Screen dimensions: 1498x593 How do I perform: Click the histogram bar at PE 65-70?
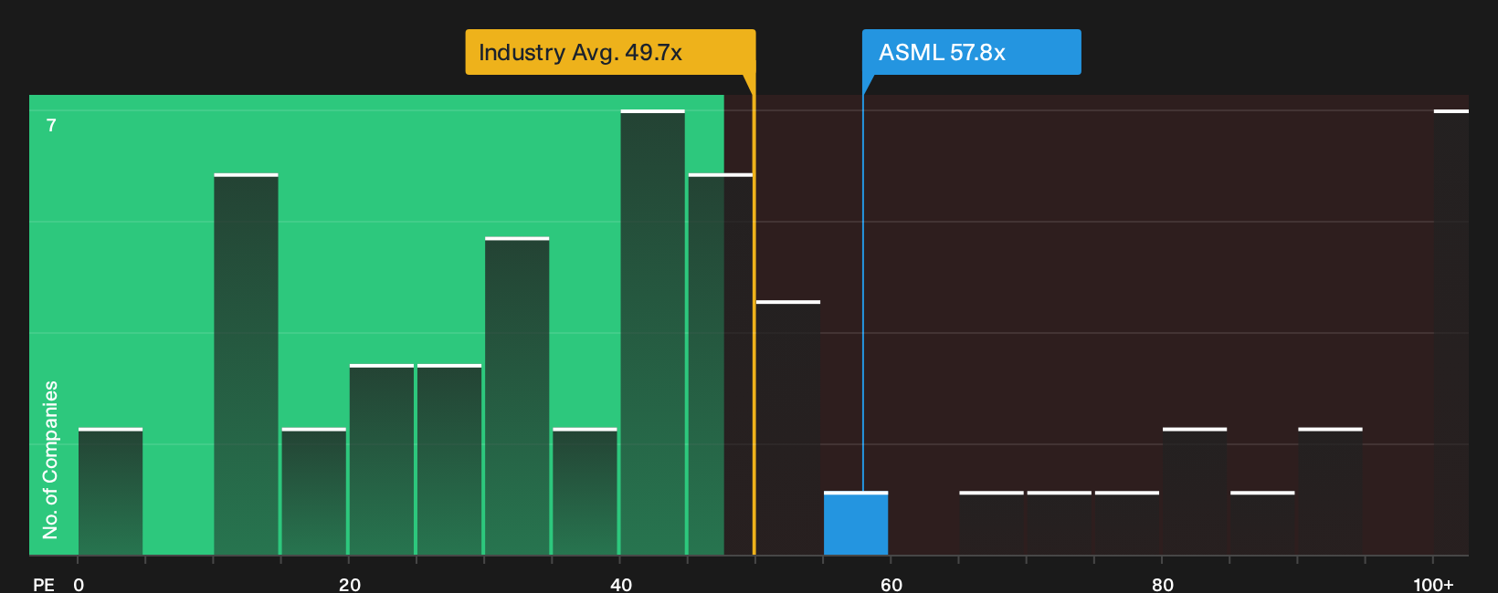(991, 524)
